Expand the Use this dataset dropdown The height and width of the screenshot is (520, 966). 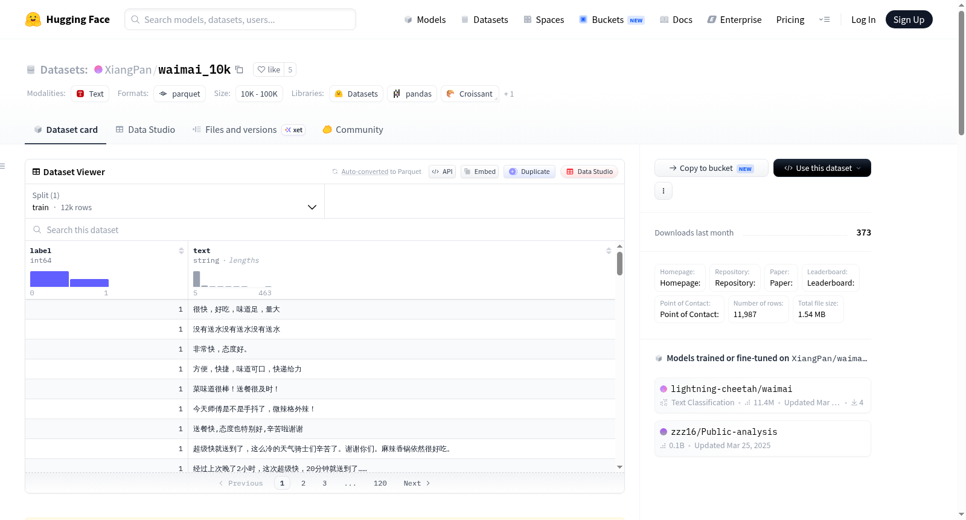[822, 168]
